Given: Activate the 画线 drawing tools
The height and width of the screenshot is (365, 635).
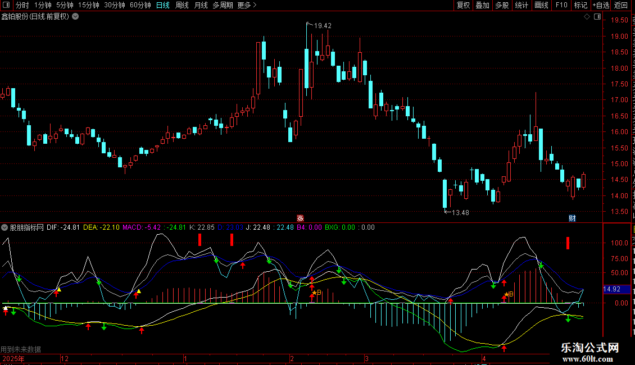Looking at the screenshot, I should point(542,5).
